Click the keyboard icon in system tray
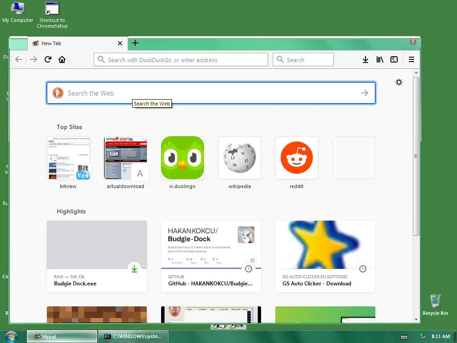457x343 pixels. click(x=404, y=337)
